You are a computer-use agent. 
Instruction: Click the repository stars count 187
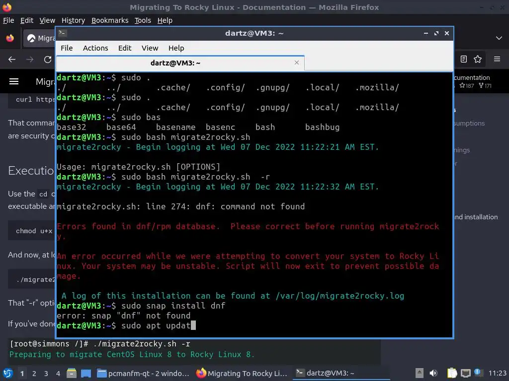(x=467, y=85)
